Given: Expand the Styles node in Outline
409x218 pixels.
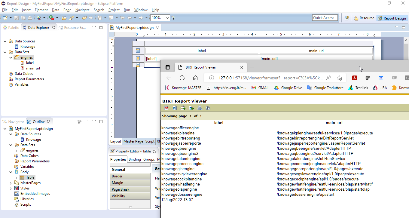Looking at the screenshot, I should click(x=11, y=188).
